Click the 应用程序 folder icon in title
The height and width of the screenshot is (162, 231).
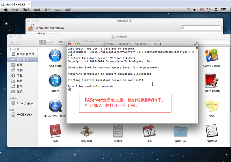(x=113, y=37)
